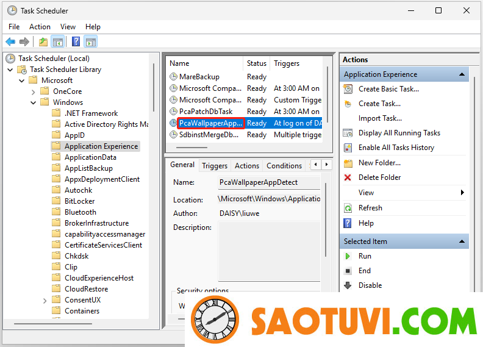Click the Create Basic Task icon
Image resolution: width=483 pixels, height=347 pixels.
click(x=348, y=89)
